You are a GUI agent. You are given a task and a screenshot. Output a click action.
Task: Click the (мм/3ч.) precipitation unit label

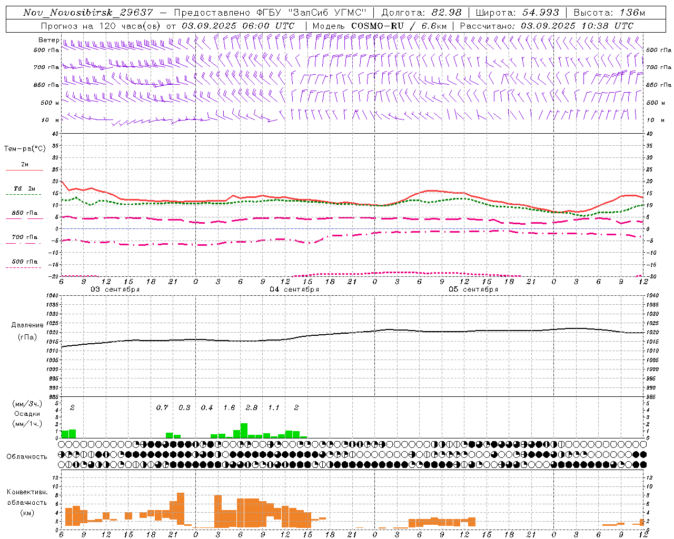(x=27, y=404)
